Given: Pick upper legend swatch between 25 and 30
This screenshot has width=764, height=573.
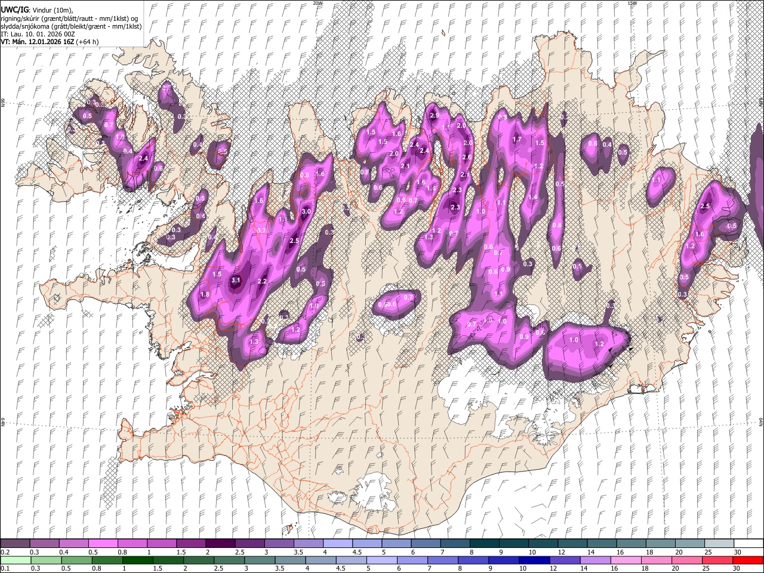Looking at the screenshot, I should pos(719,544).
